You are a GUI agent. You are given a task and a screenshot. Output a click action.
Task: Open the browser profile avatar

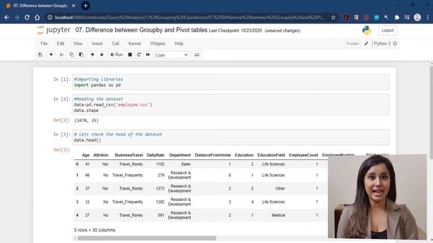pos(417,18)
